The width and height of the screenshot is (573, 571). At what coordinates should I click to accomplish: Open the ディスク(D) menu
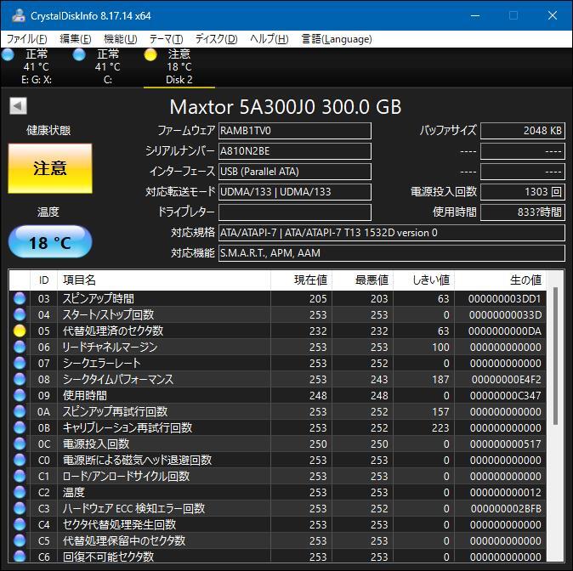click(x=216, y=39)
